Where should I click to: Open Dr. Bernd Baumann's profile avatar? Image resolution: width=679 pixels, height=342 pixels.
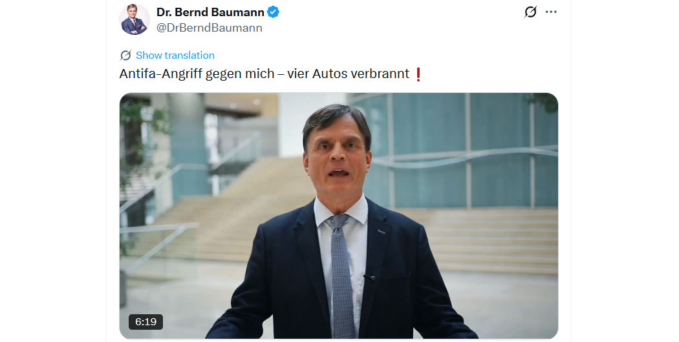click(135, 19)
